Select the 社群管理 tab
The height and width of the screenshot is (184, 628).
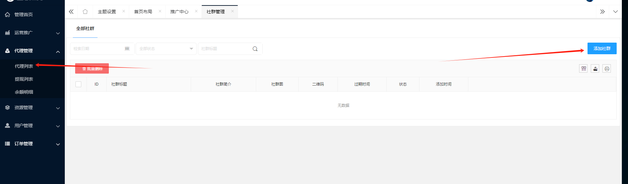(216, 12)
